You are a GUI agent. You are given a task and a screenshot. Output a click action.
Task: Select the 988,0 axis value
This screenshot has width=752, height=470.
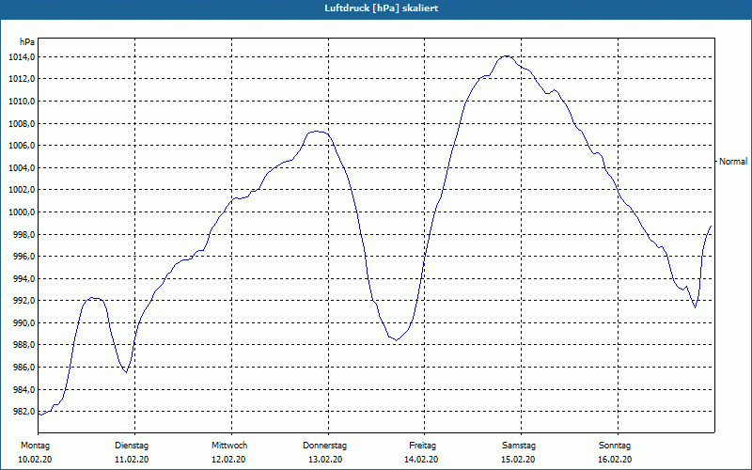click(23, 345)
